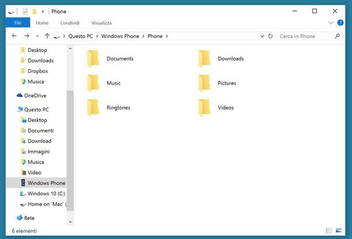The width and height of the screenshot is (352, 239).
Task: Select Musica under Questo PC
Action: [36, 162]
